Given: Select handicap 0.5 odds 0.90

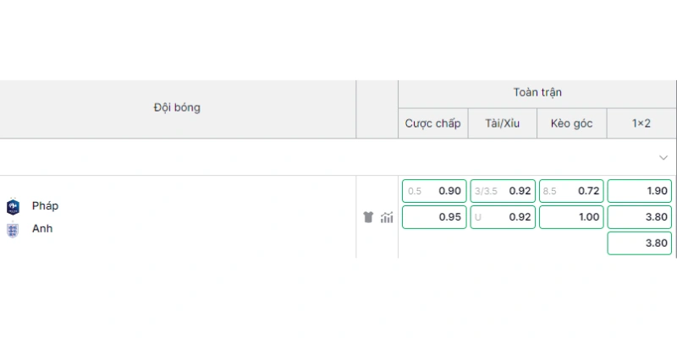Looking at the screenshot, I should pyautogui.click(x=434, y=191).
